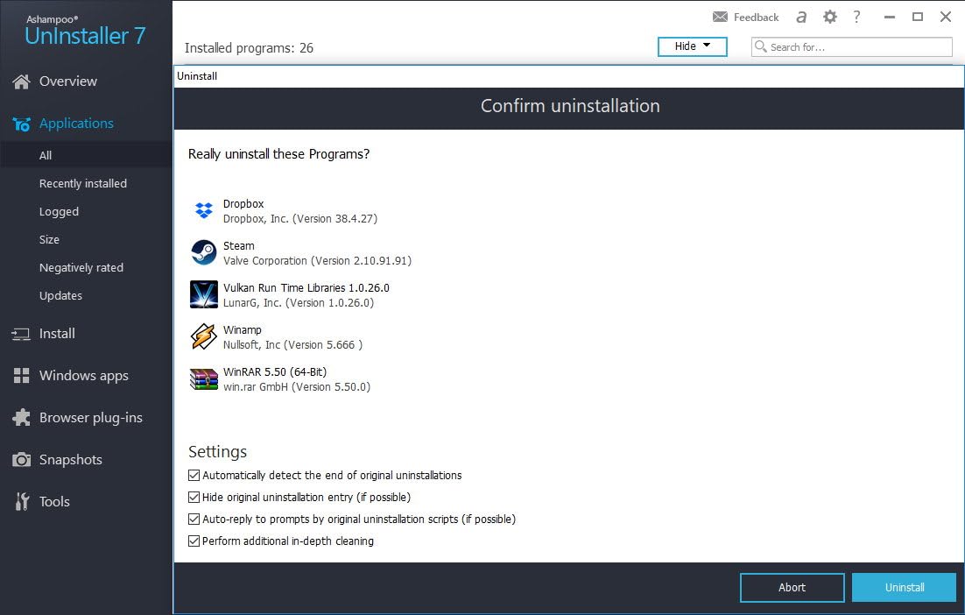Show Negatively rated applications
The height and width of the screenshot is (615, 965).
coord(81,268)
